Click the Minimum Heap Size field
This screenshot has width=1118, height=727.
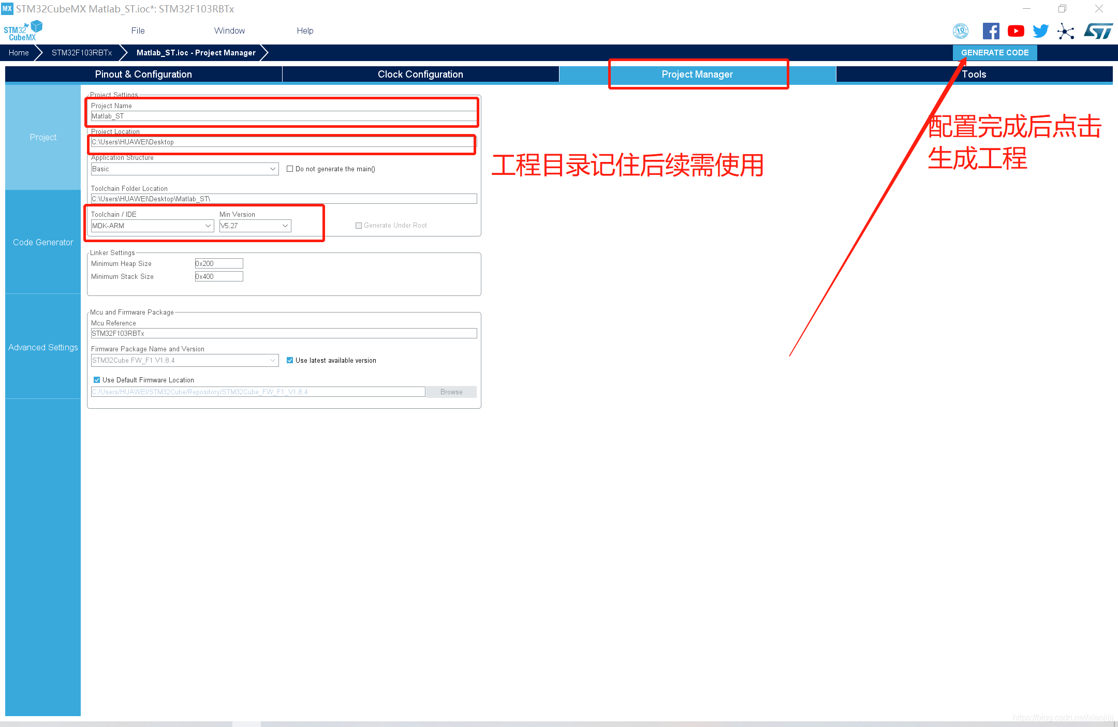click(219, 263)
